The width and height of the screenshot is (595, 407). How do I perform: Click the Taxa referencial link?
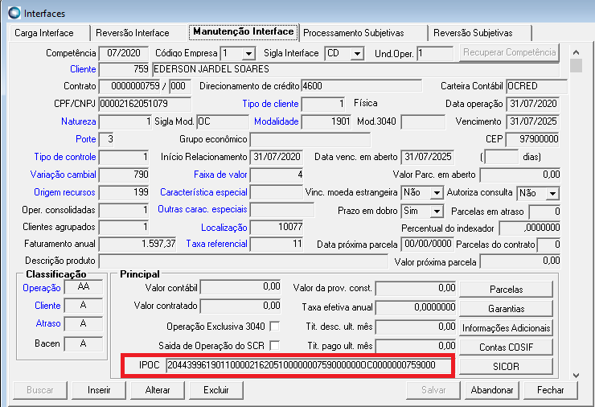(x=216, y=244)
